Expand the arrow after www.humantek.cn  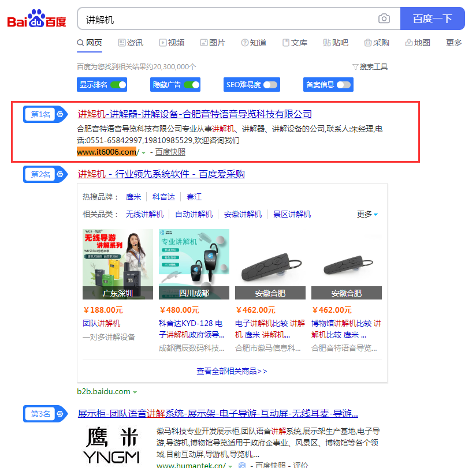click(230, 466)
